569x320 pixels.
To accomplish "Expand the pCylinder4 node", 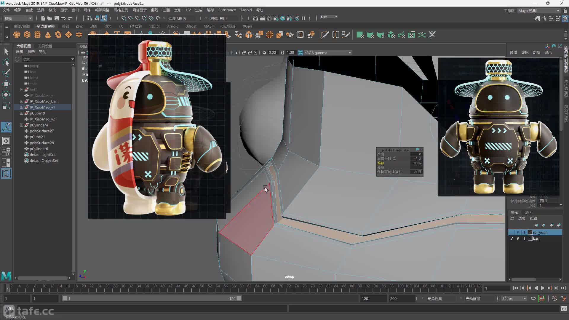I will pyautogui.click(x=21, y=125).
